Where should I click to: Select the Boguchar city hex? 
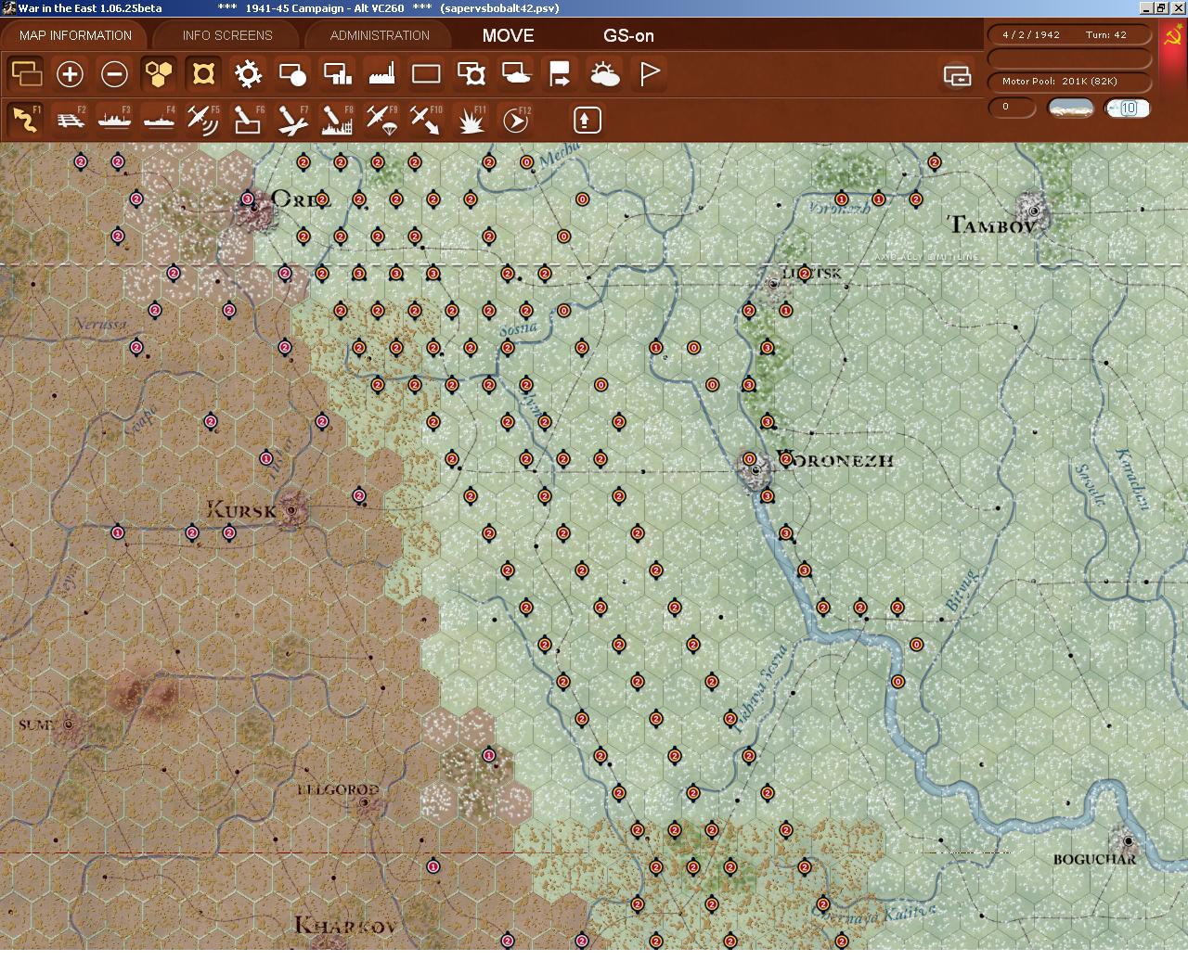1128,841
